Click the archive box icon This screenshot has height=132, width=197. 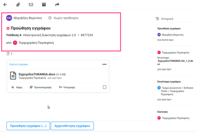pyautogui.click(x=44, y=5)
